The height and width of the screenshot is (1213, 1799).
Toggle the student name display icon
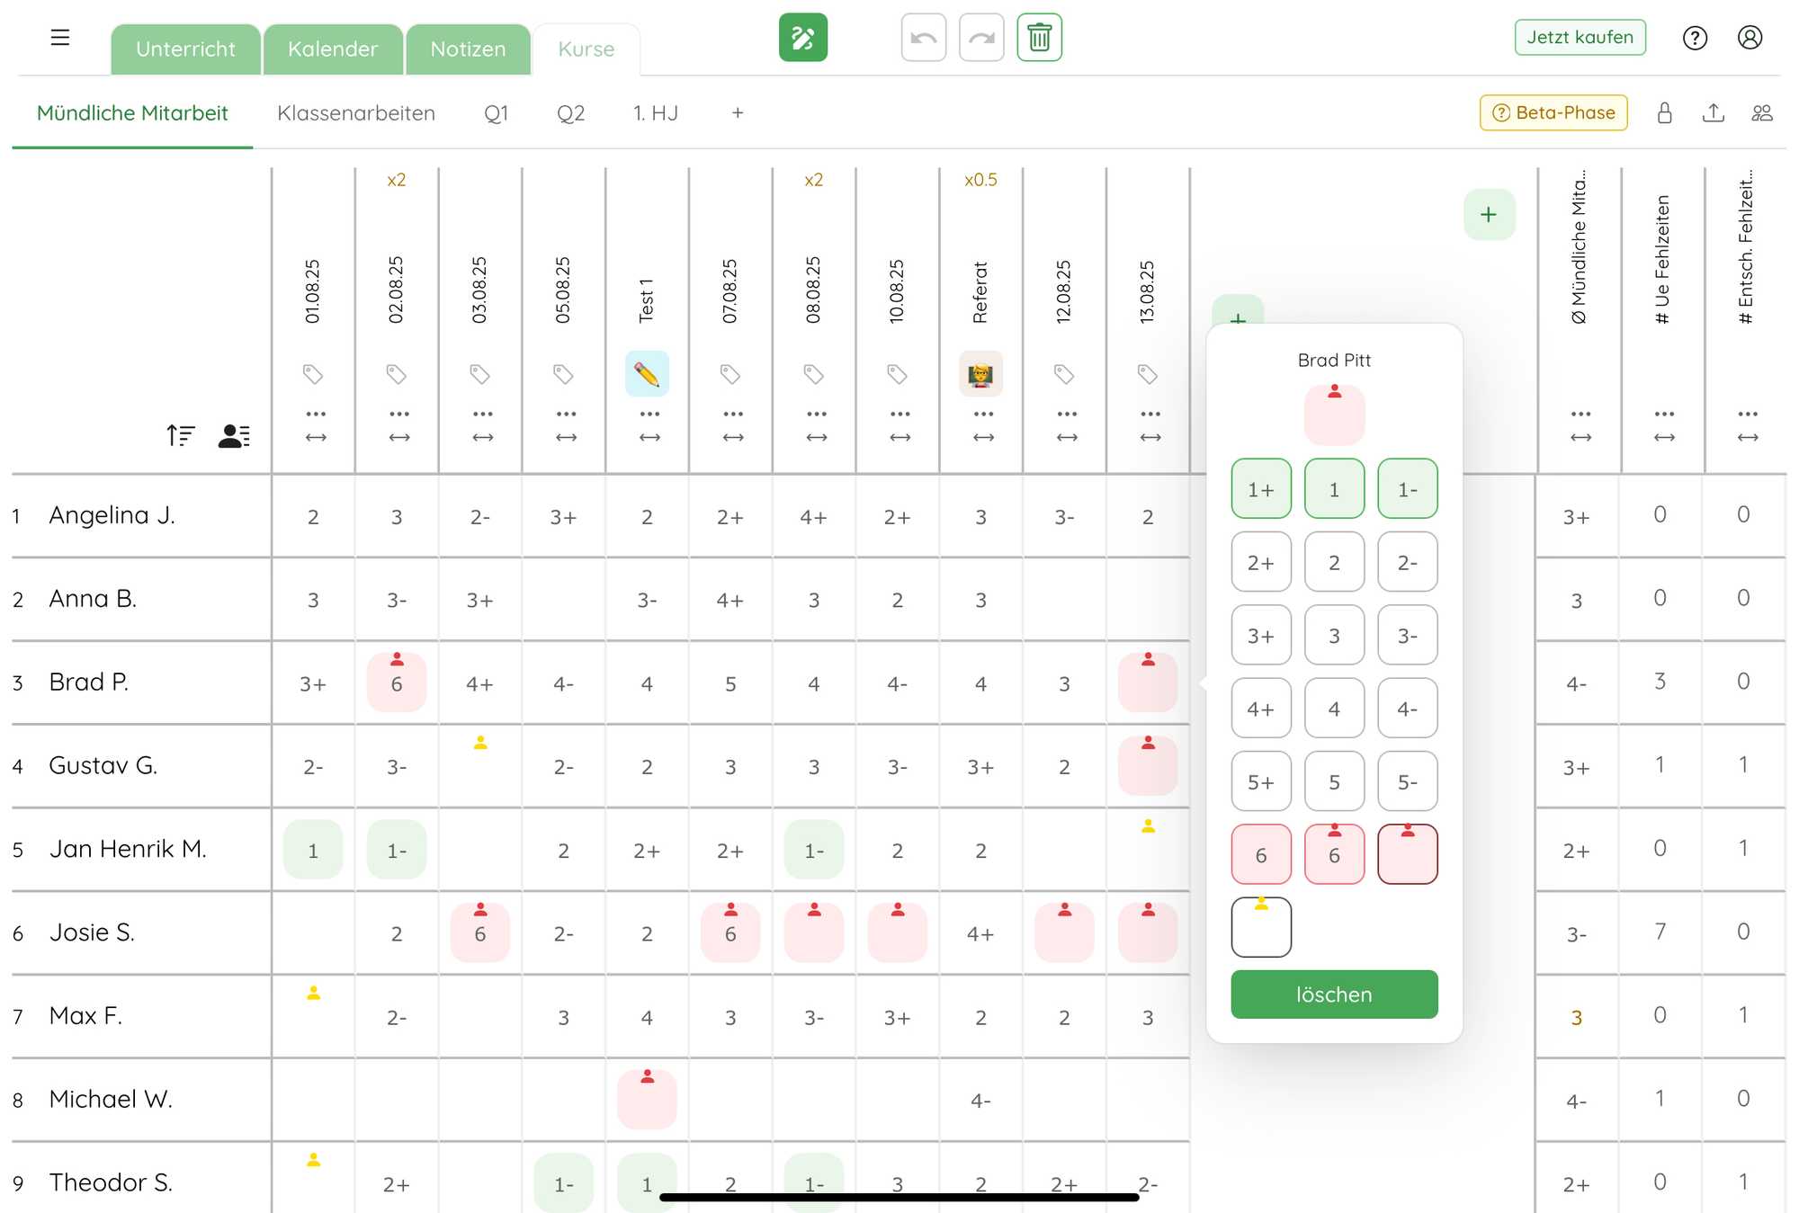pos(234,436)
